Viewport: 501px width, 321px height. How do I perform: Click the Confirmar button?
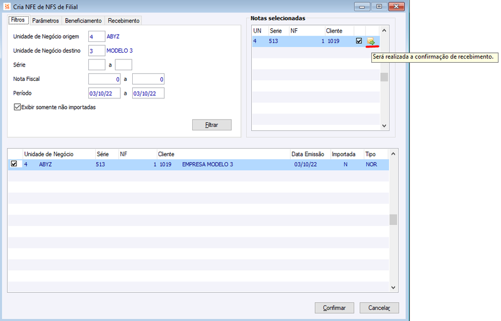click(334, 308)
